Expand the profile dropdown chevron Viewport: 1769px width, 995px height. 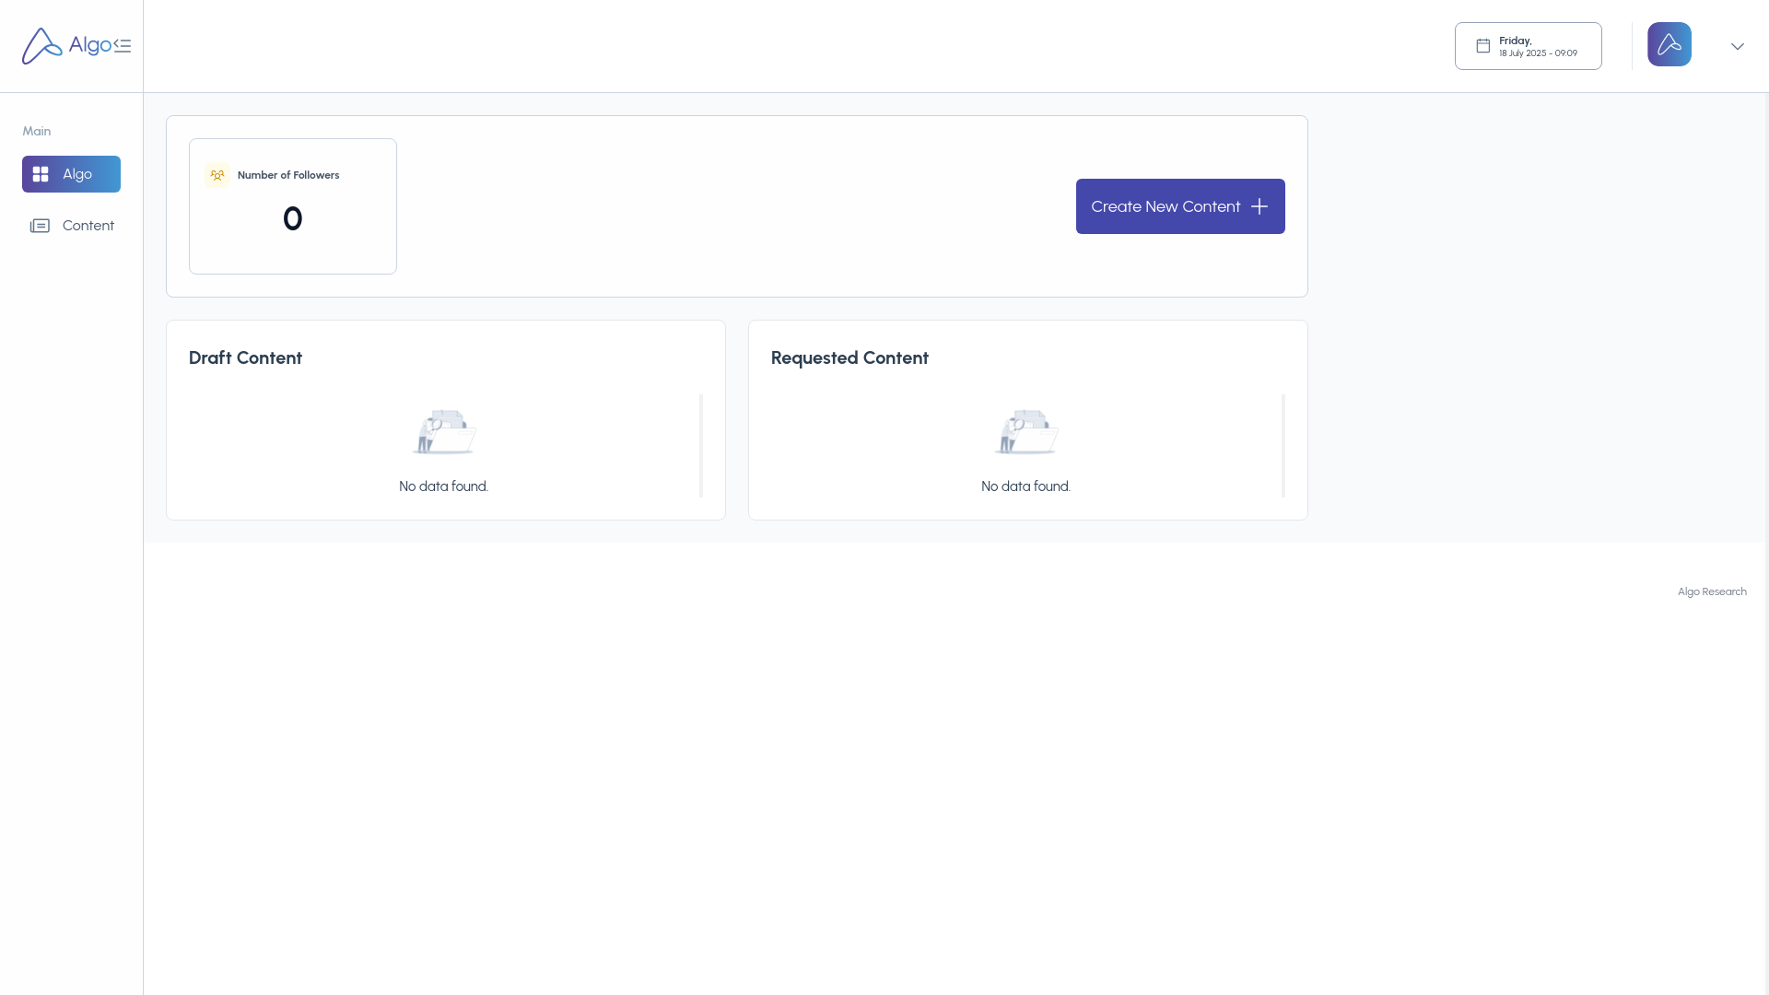tap(1738, 46)
